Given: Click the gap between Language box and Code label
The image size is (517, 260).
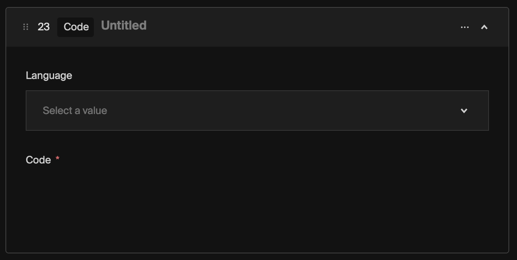Looking at the screenshot, I should pyautogui.click(x=257, y=143).
